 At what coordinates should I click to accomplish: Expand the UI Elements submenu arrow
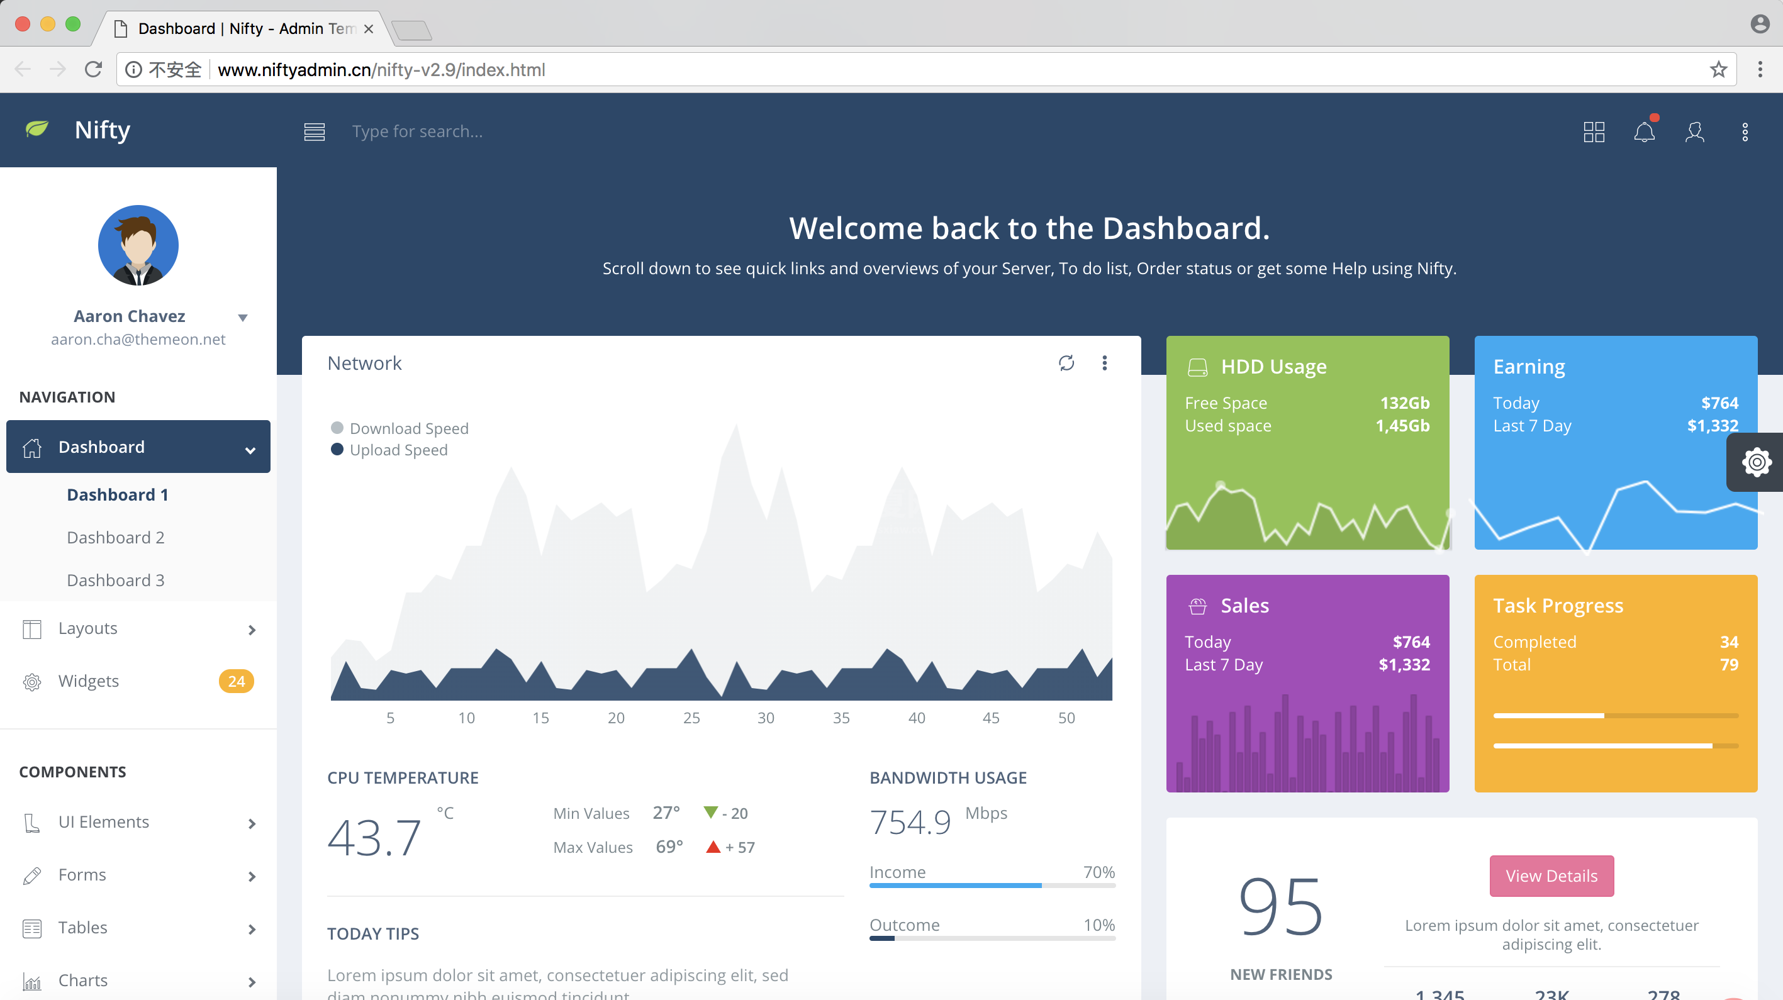pyautogui.click(x=252, y=823)
